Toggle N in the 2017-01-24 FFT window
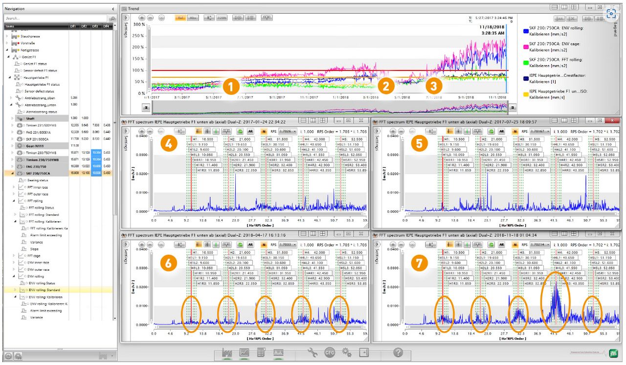Screen dimensions: 626x365 (264, 131)
